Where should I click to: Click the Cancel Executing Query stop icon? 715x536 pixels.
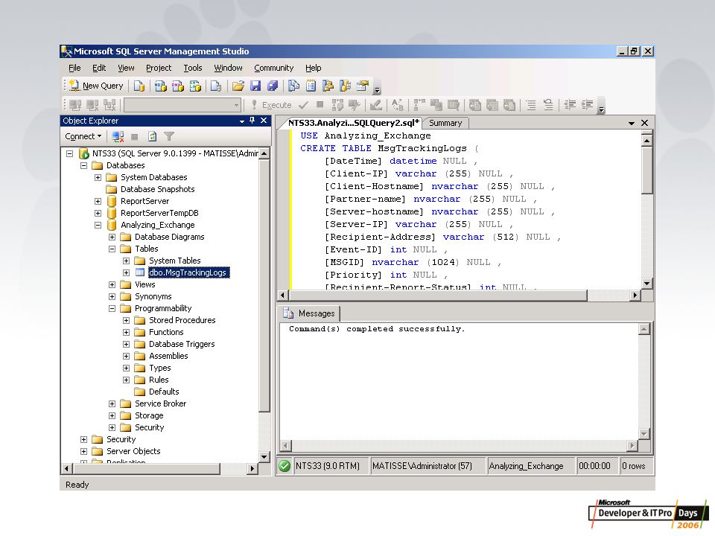(320, 105)
